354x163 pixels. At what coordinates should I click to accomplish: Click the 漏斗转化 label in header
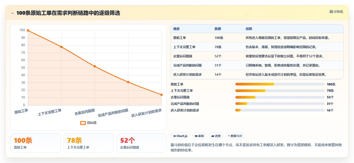pyautogui.click(x=336, y=12)
